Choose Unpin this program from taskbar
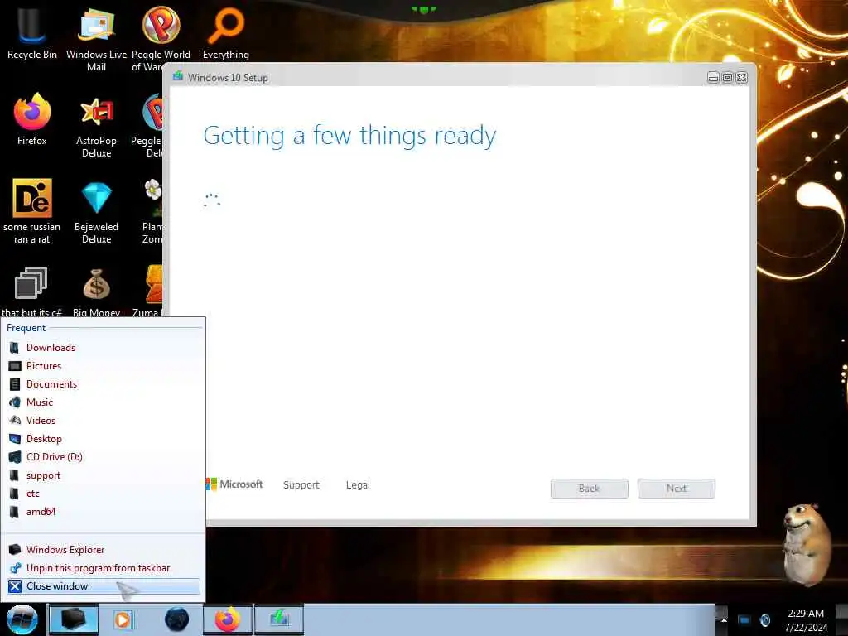Image resolution: width=848 pixels, height=636 pixels. pyautogui.click(x=103, y=568)
